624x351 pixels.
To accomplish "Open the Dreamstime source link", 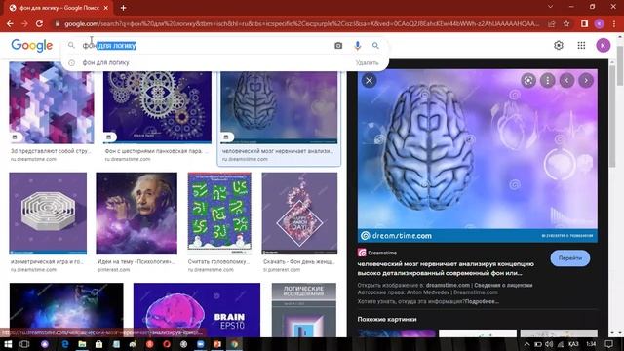I will click(377, 253).
